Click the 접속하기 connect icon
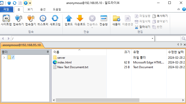 tap(18, 20)
